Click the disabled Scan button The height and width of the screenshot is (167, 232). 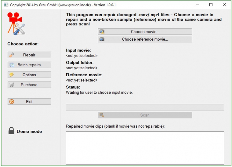point(145,115)
